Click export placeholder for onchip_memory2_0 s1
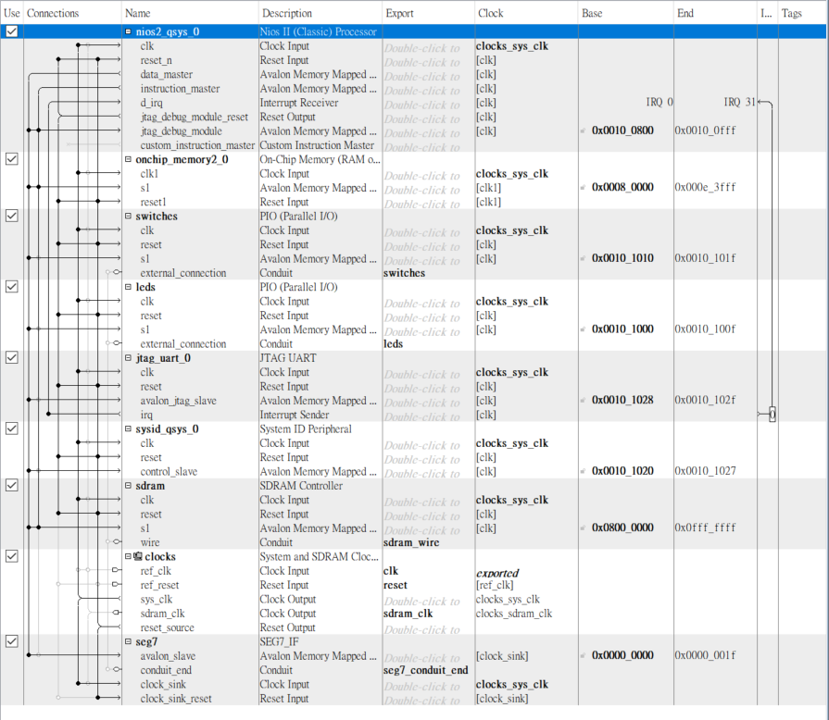The height and width of the screenshot is (720, 829). click(421, 190)
